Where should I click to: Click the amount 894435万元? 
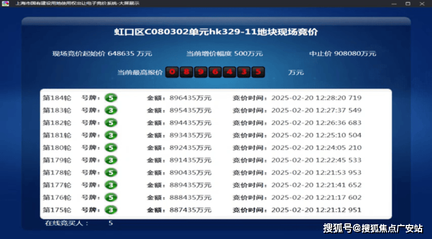tap(190, 122)
